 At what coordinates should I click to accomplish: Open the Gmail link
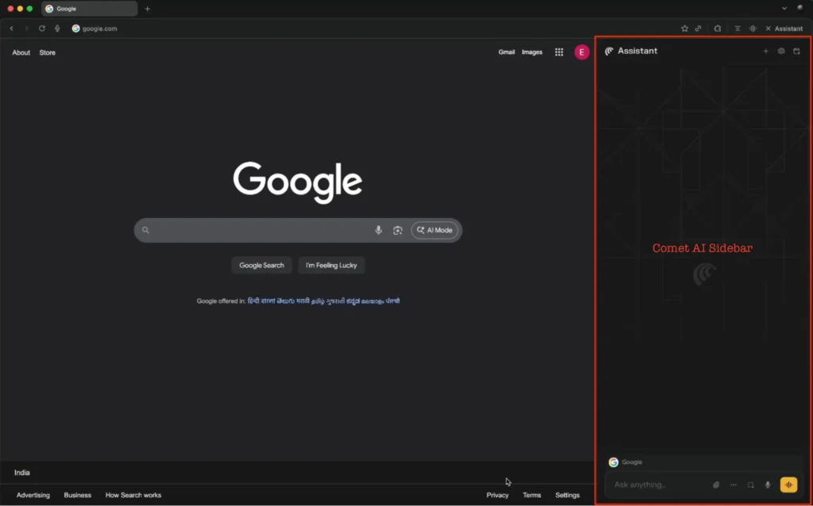[507, 52]
